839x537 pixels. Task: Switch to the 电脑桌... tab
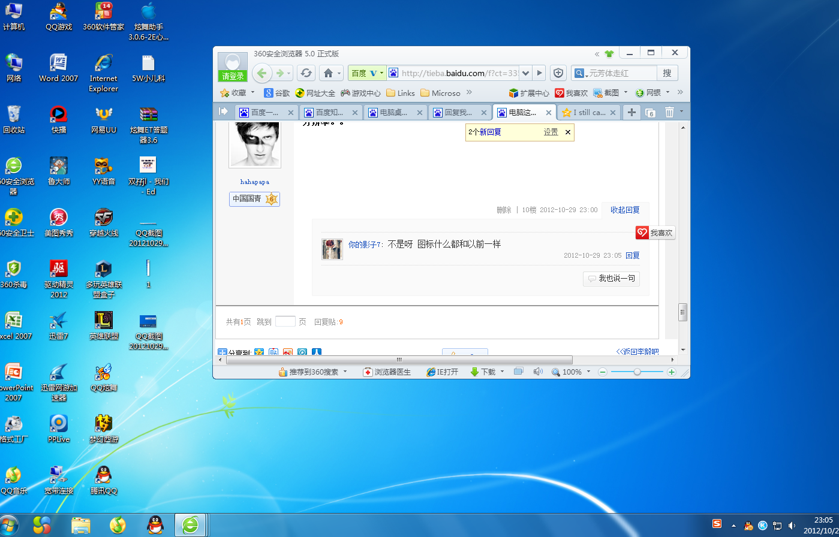[x=391, y=112]
